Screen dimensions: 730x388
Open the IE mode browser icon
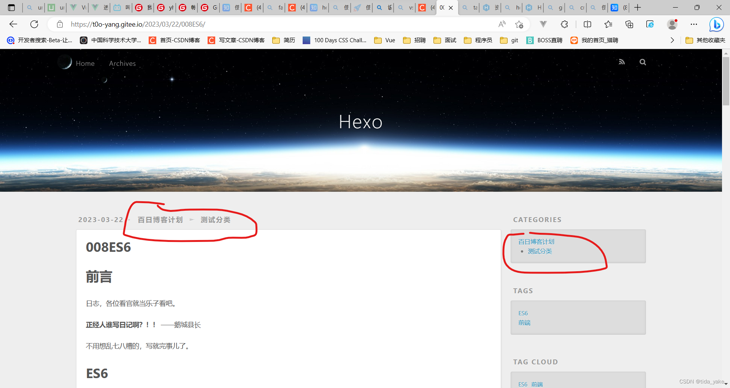tap(650, 24)
